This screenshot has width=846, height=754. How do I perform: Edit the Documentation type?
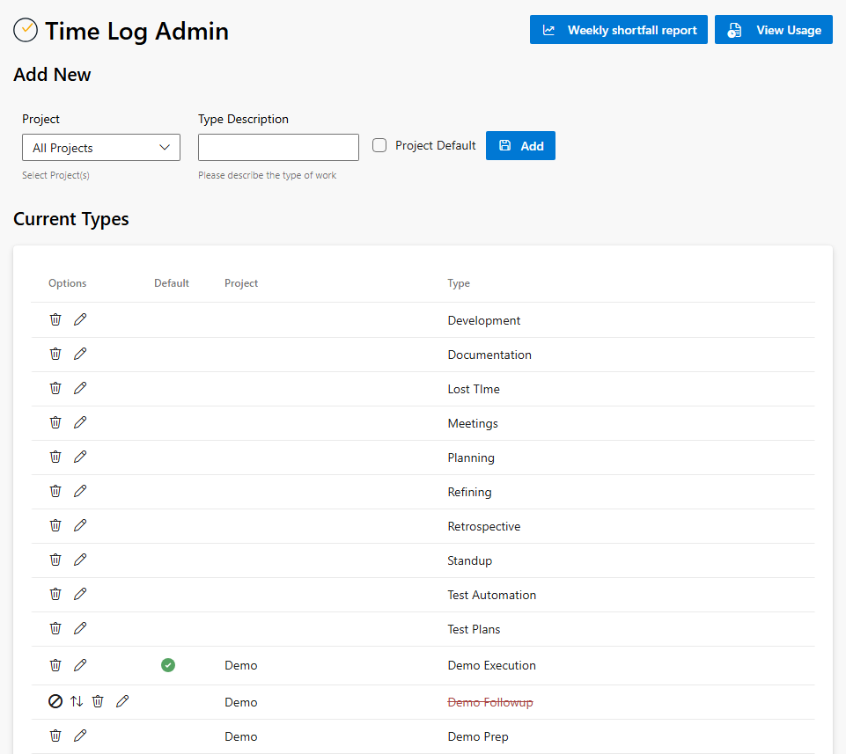click(80, 354)
